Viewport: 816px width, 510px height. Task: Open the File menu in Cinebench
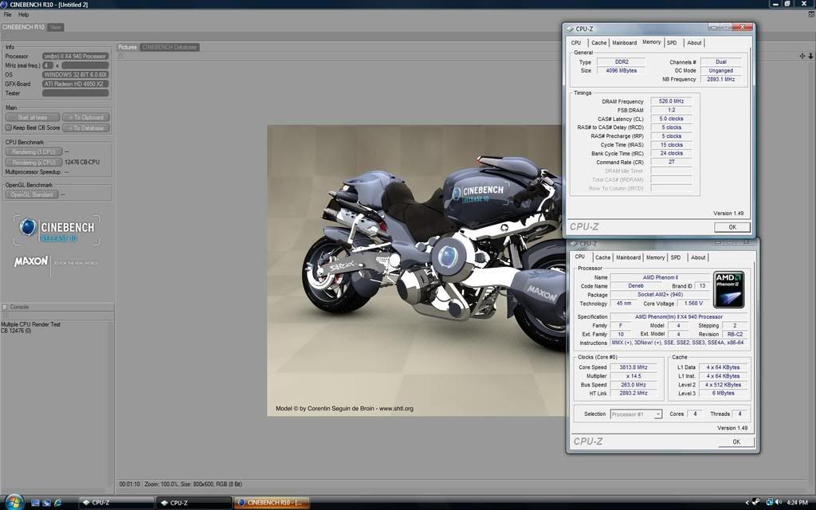(8, 14)
